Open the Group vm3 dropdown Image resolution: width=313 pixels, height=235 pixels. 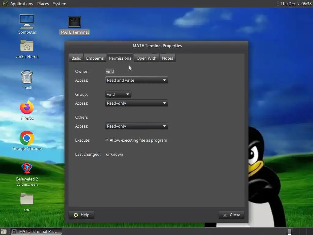[x=118, y=94]
